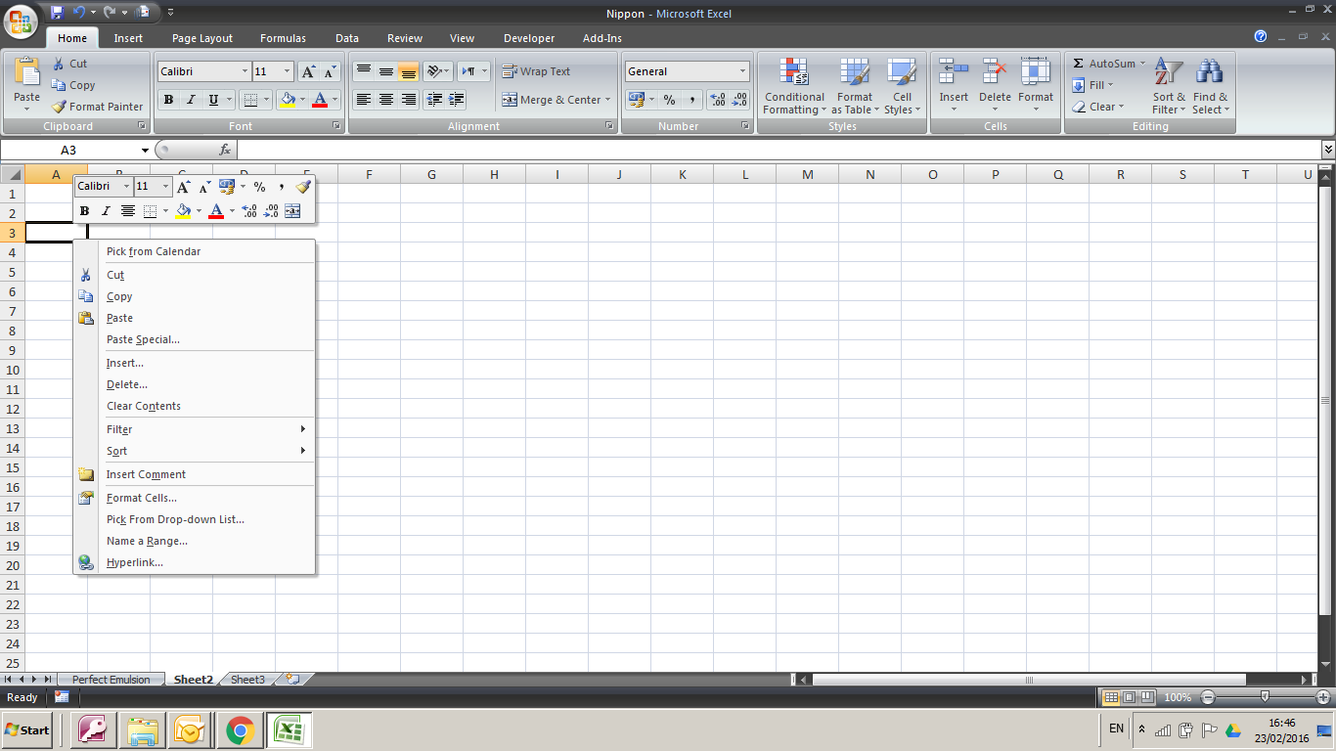Toggle Bold in the ribbon Font group

tap(168, 100)
